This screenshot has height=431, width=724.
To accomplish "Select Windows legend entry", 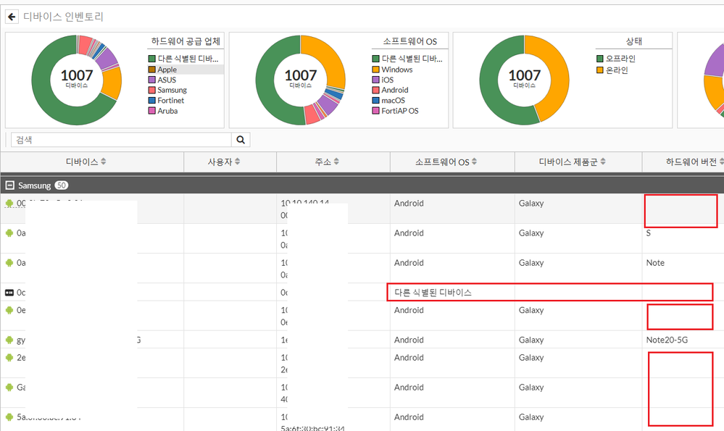I will (x=392, y=70).
